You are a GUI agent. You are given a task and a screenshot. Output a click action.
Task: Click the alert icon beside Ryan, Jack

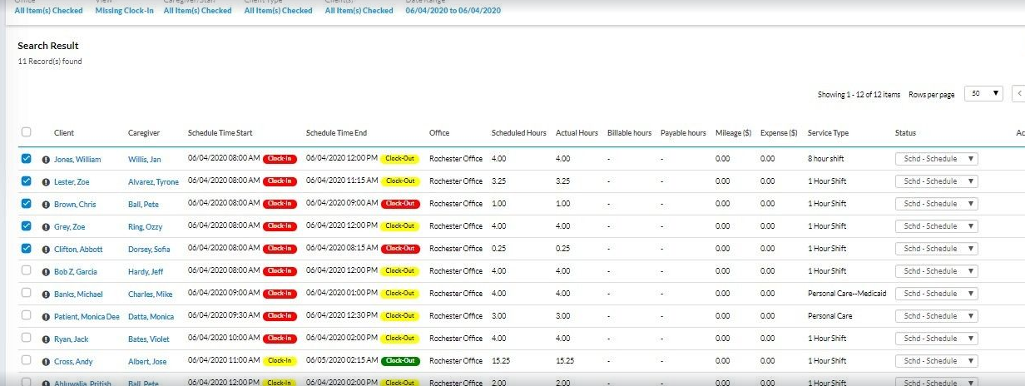coord(46,339)
